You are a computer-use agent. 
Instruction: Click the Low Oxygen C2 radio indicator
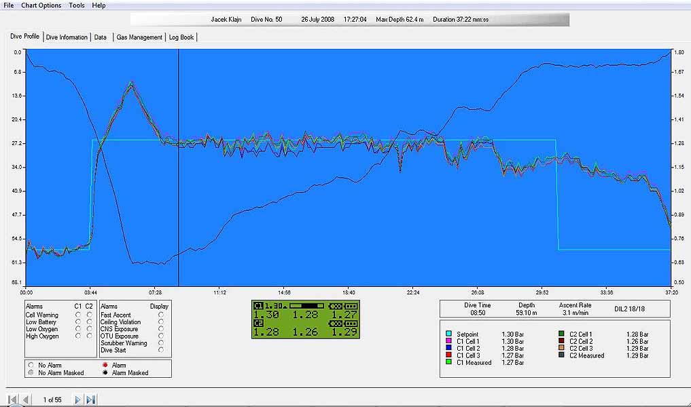tap(90, 329)
